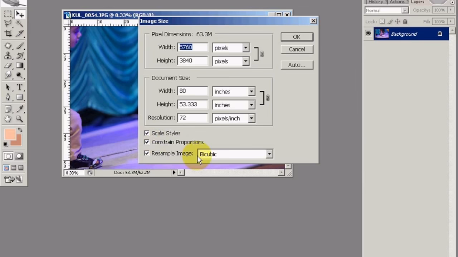Select the Lasso tool
The image size is (458, 257).
tap(7, 24)
